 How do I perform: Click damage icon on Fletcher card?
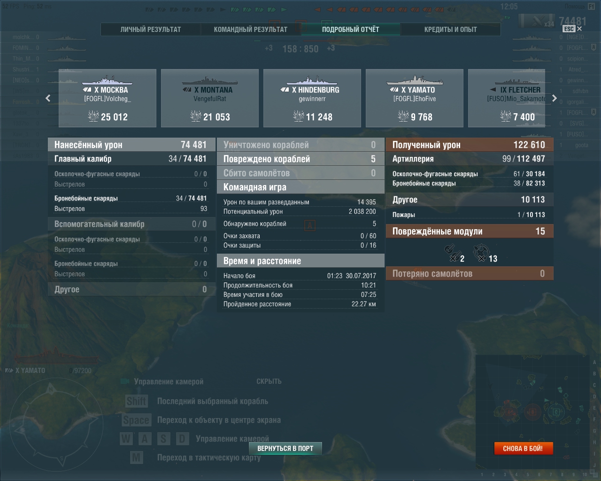click(506, 116)
